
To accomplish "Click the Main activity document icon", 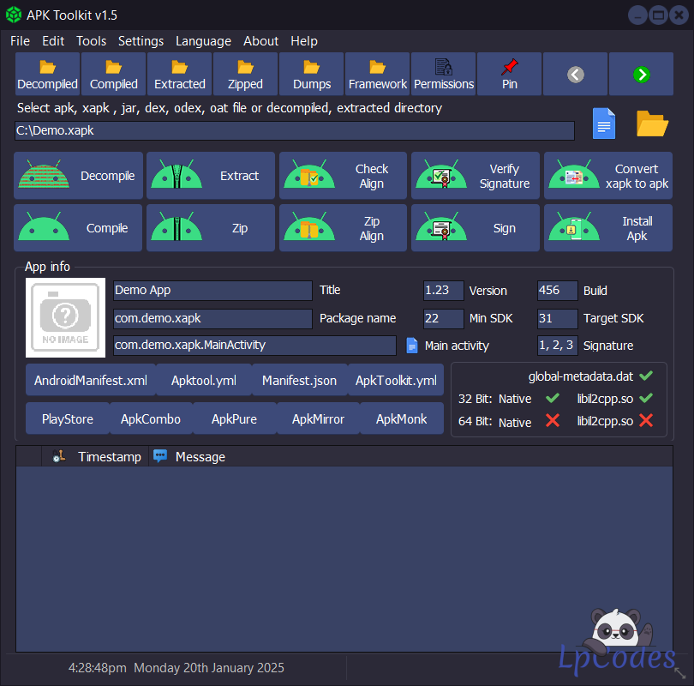I will tap(412, 345).
